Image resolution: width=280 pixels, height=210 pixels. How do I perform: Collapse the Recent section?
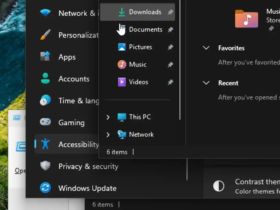pos(206,83)
